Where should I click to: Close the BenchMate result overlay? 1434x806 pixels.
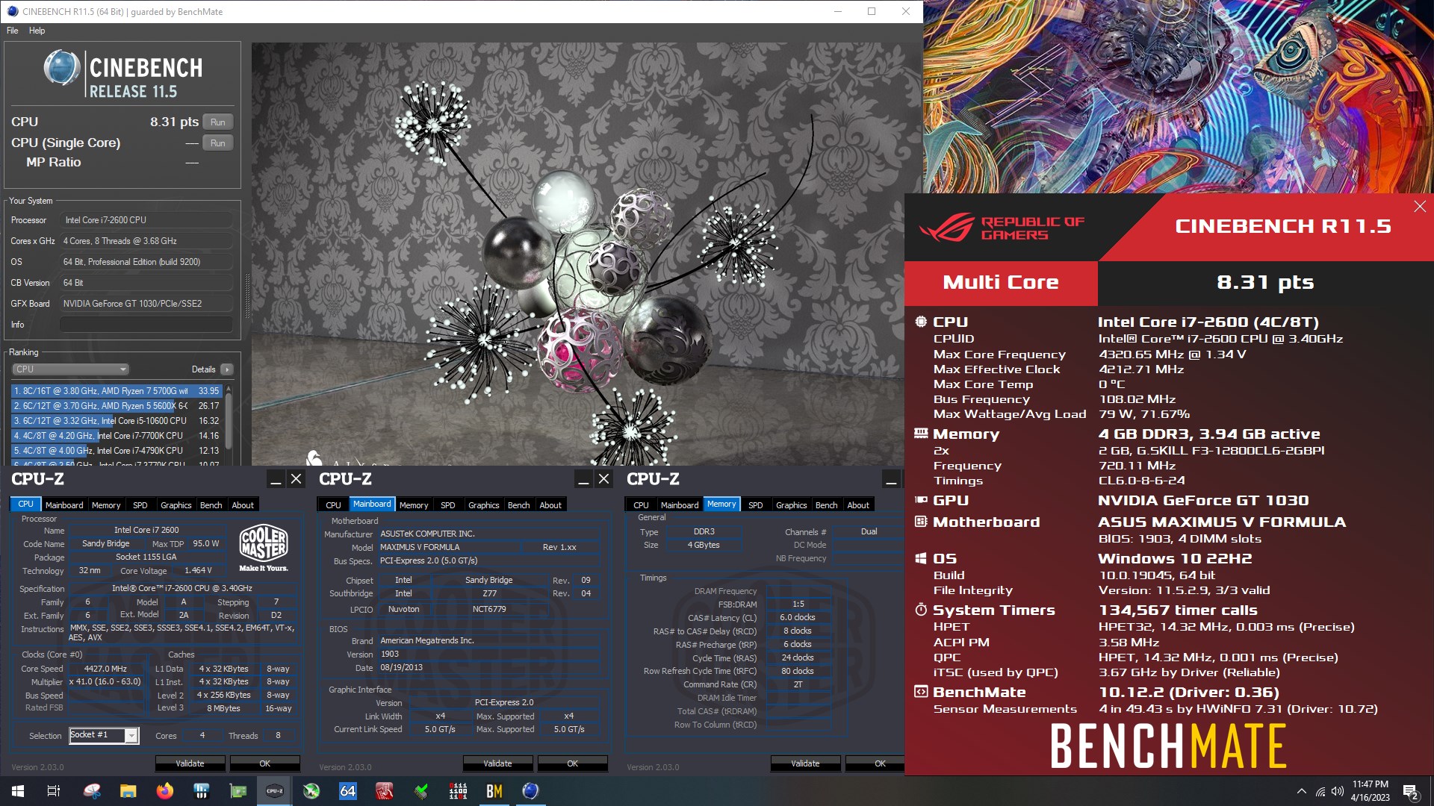coord(1420,207)
